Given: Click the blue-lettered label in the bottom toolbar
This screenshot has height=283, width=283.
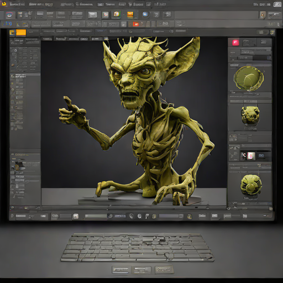Looking at the screenshot, I should point(120,216).
